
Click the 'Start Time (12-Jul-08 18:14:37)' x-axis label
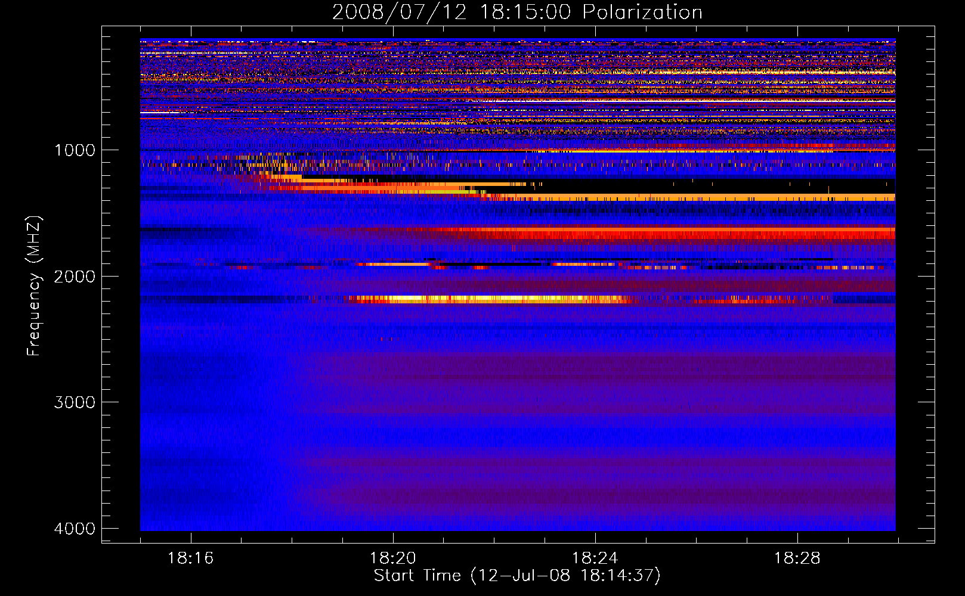(x=517, y=576)
